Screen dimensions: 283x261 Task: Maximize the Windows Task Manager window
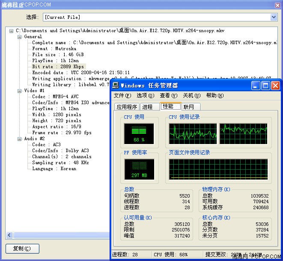click(x=265, y=85)
